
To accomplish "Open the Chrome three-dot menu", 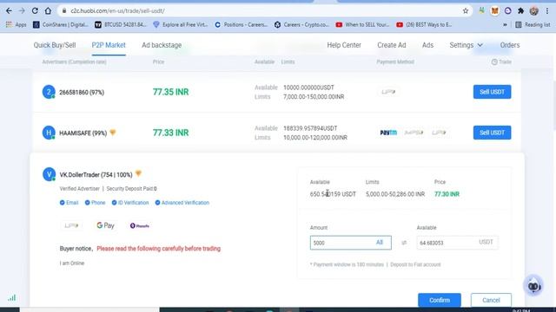I will pyautogui.click(x=547, y=11).
